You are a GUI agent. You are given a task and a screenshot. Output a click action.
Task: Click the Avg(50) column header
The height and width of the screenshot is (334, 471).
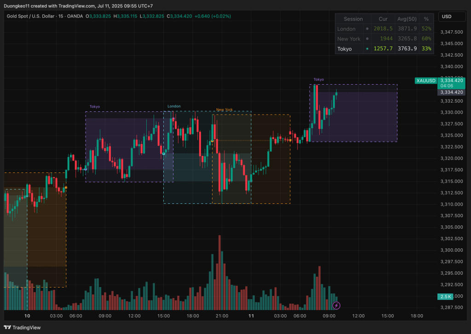pyautogui.click(x=406, y=19)
